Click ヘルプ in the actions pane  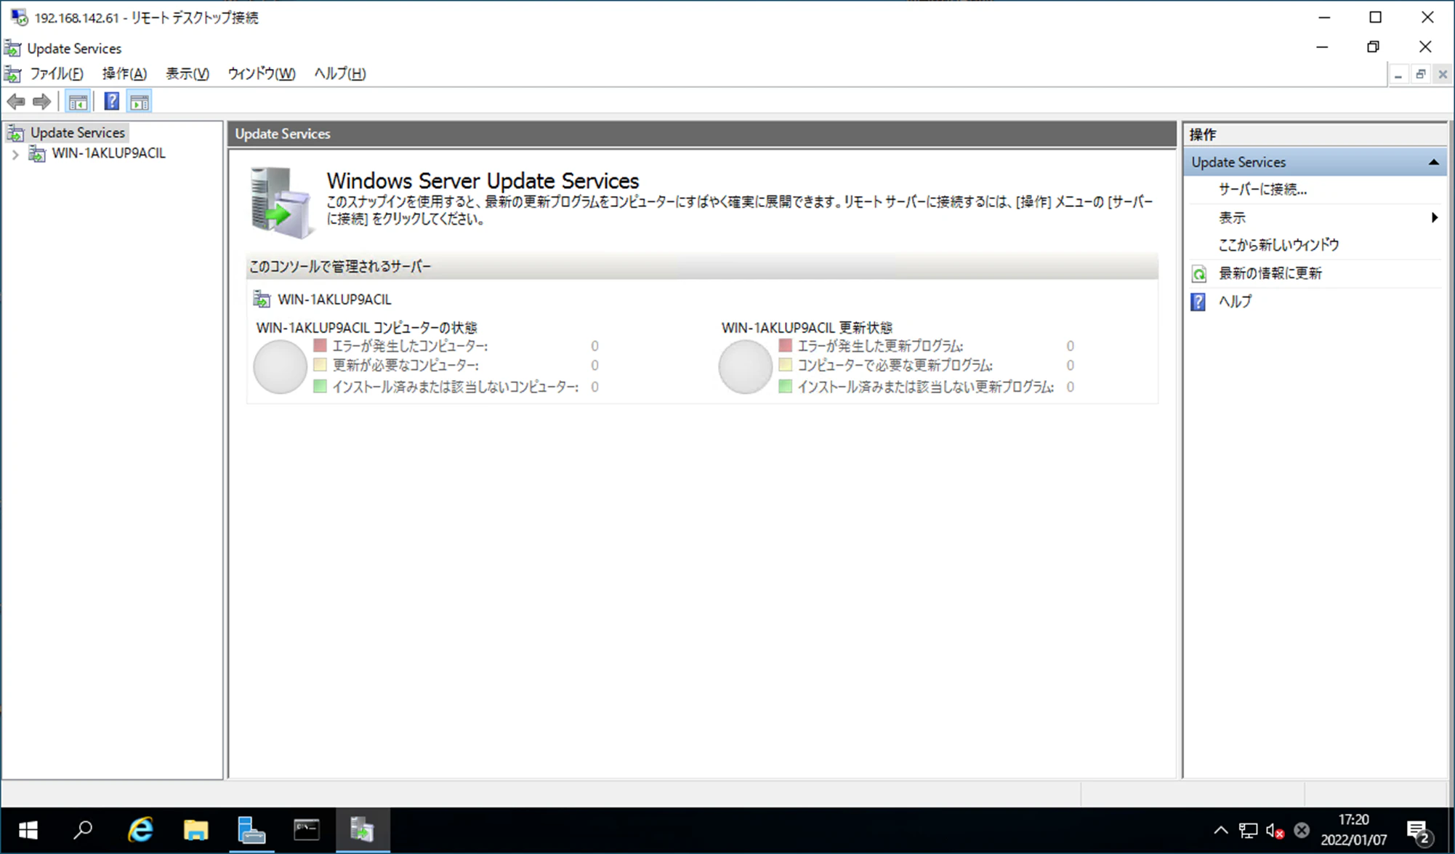click(1235, 302)
